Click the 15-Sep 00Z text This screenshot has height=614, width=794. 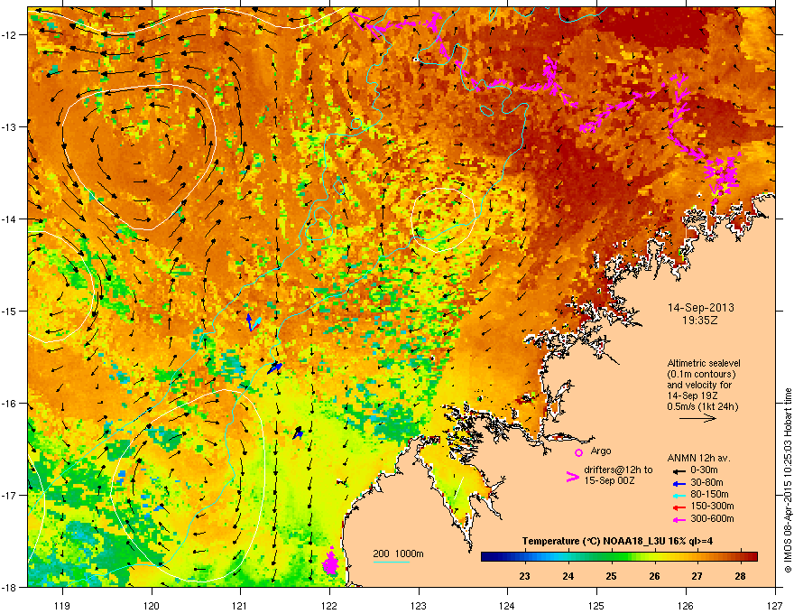pyautogui.click(x=609, y=480)
